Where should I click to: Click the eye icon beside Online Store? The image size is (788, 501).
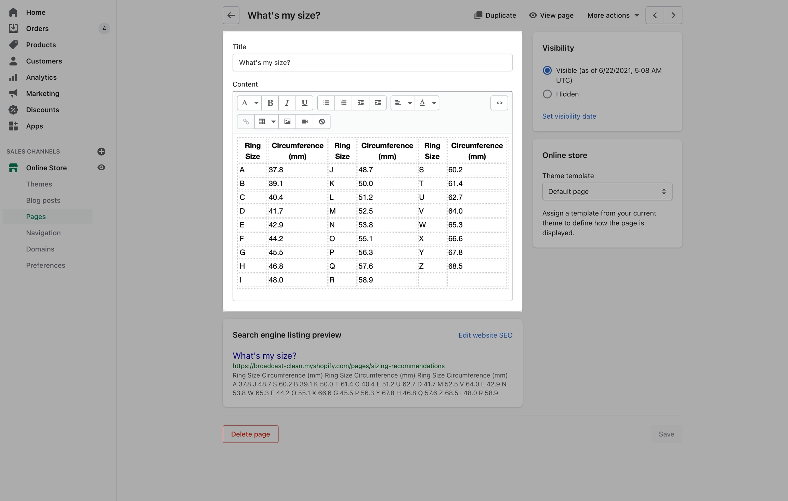click(101, 168)
